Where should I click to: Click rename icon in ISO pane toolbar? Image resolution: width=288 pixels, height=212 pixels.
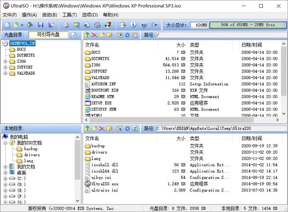[x=109, y=35]
